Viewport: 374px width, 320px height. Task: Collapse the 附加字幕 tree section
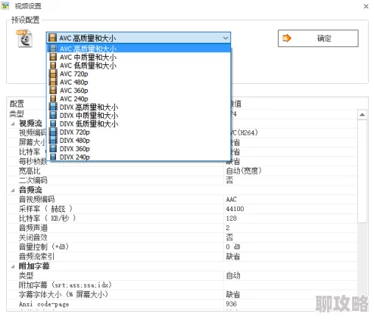click(13, 266)
